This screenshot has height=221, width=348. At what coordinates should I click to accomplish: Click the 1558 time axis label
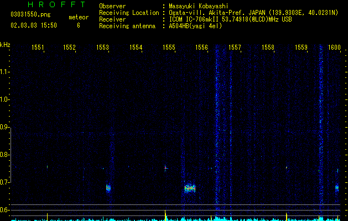(x=268, y=48)
